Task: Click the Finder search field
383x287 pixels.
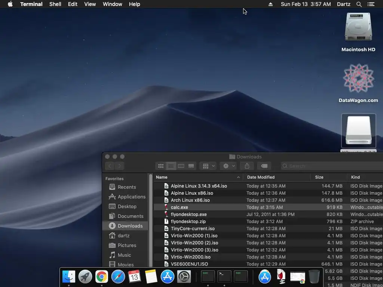Action: (x=332, y=166)
